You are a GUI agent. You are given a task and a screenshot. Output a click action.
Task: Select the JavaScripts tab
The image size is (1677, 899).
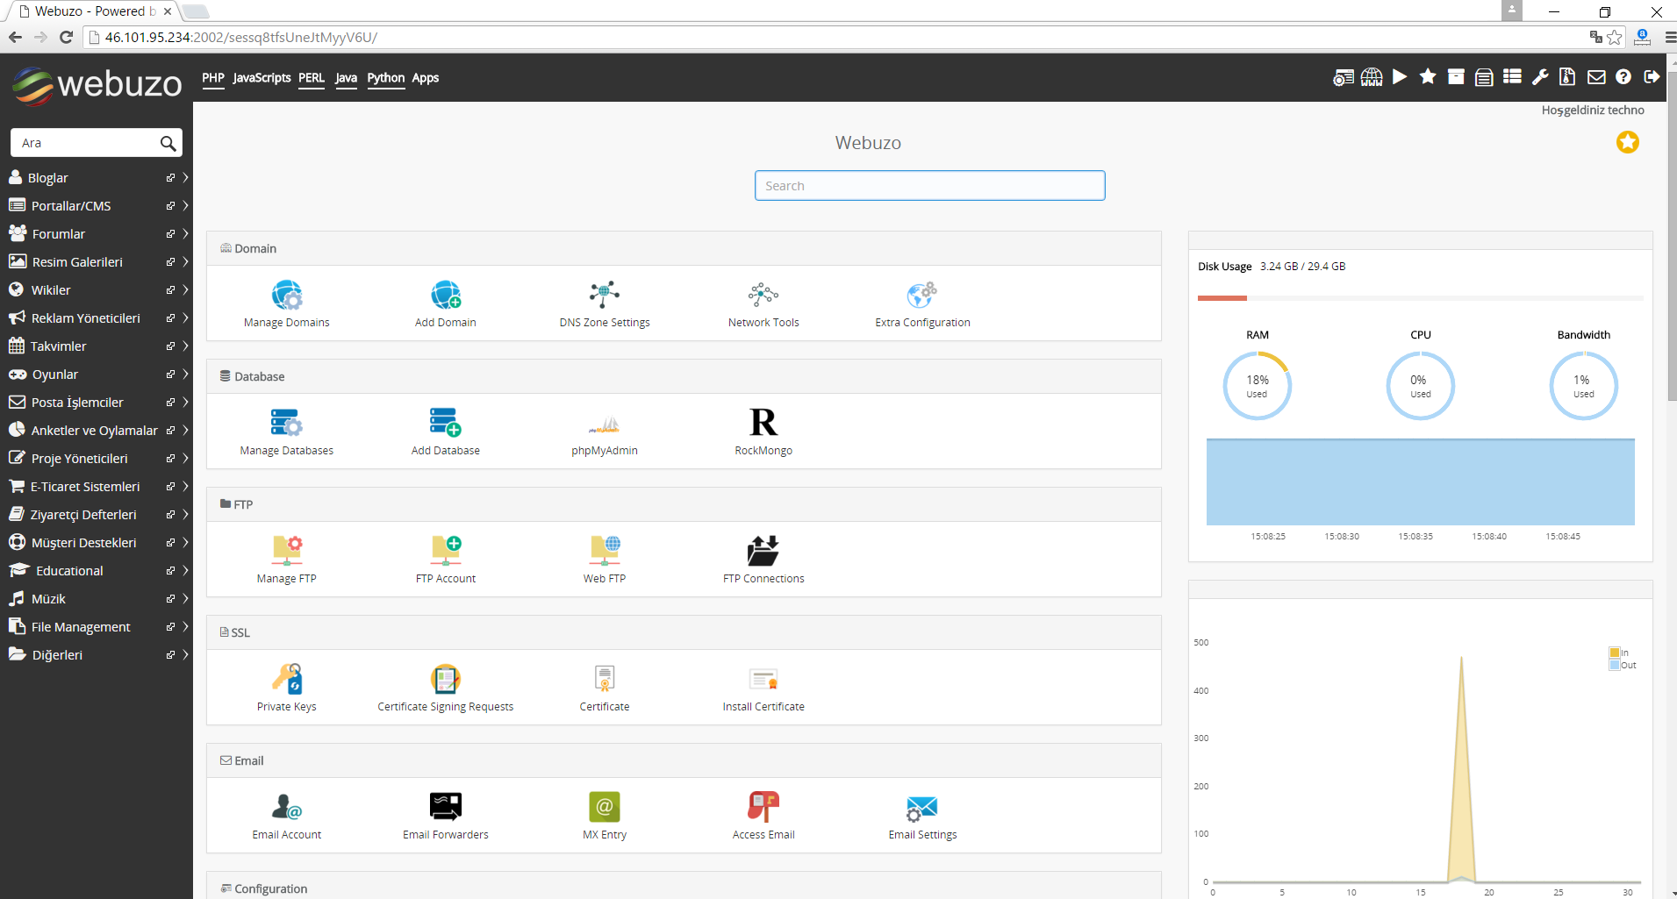click(x=262, y=78)
